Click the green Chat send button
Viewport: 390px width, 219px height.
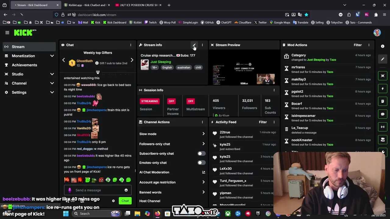click(x=125, y=201)
